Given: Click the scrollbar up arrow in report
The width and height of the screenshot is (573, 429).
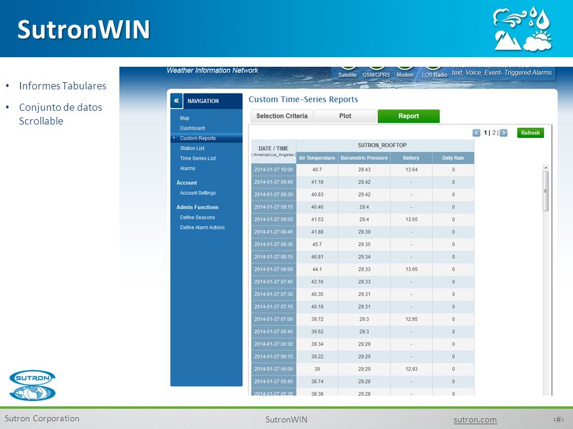Looking at the screenshot, I should [x=546, y=167].
